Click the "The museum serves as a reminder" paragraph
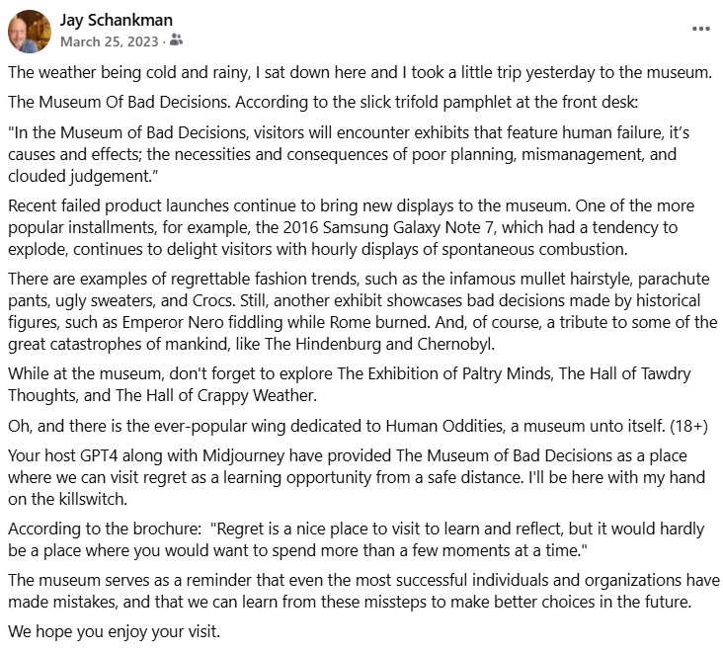Screen dimensions: 723x652 click(x=356, y=591)
